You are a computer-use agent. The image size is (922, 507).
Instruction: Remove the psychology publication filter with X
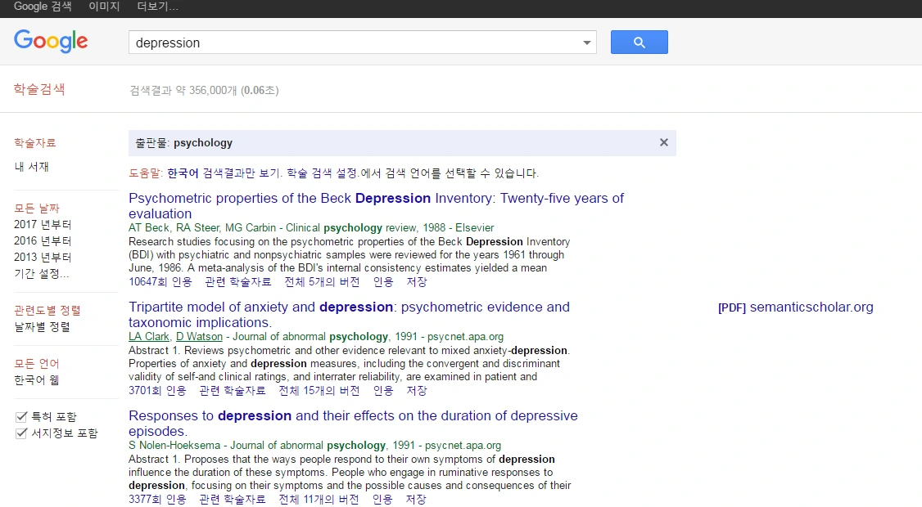664,143
